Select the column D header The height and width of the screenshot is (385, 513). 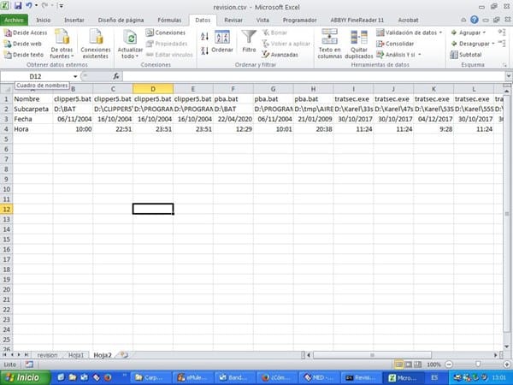pyautogui.click(x=153, y=89)
